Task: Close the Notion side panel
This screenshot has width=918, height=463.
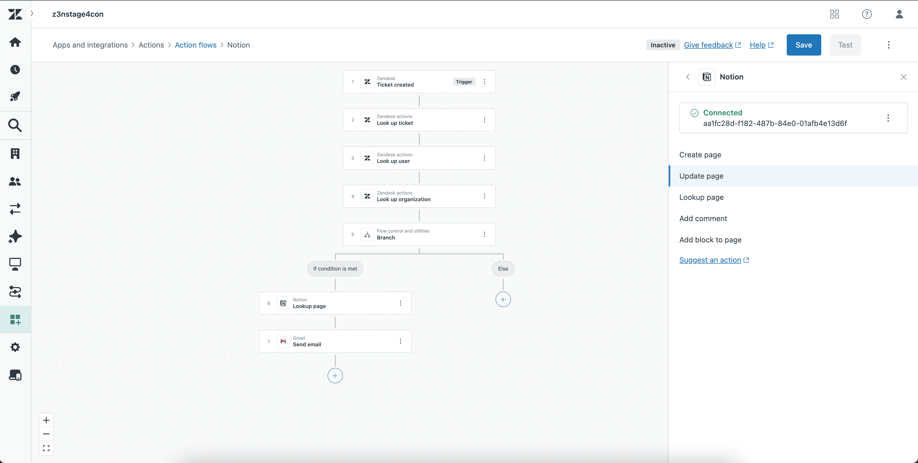Action: 903,77
